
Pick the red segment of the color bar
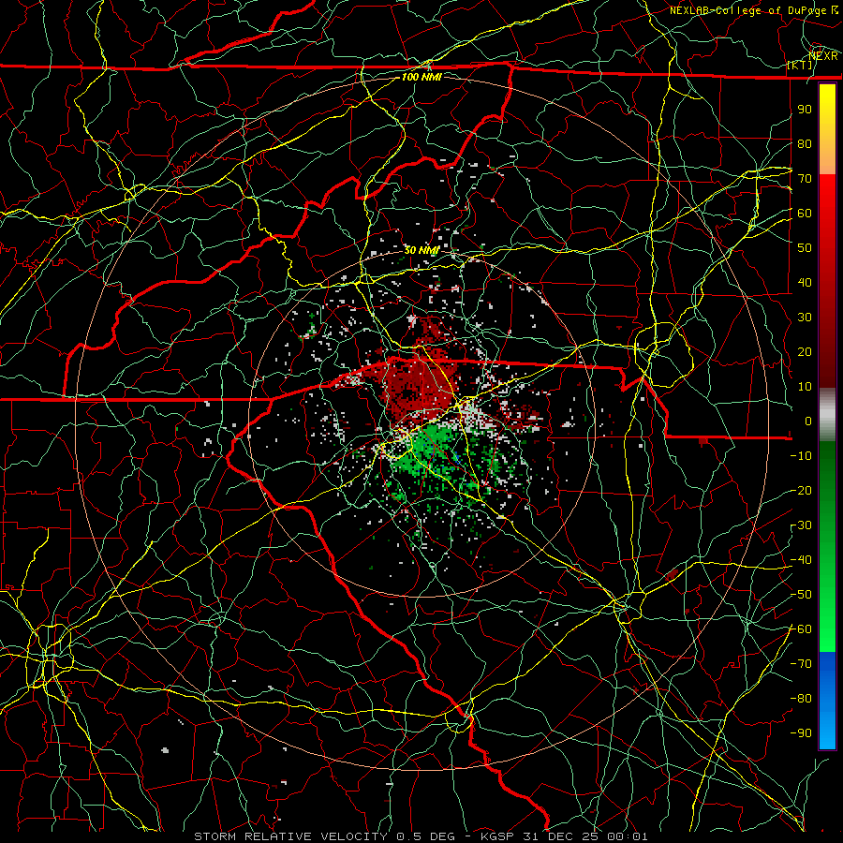[827, 279]
